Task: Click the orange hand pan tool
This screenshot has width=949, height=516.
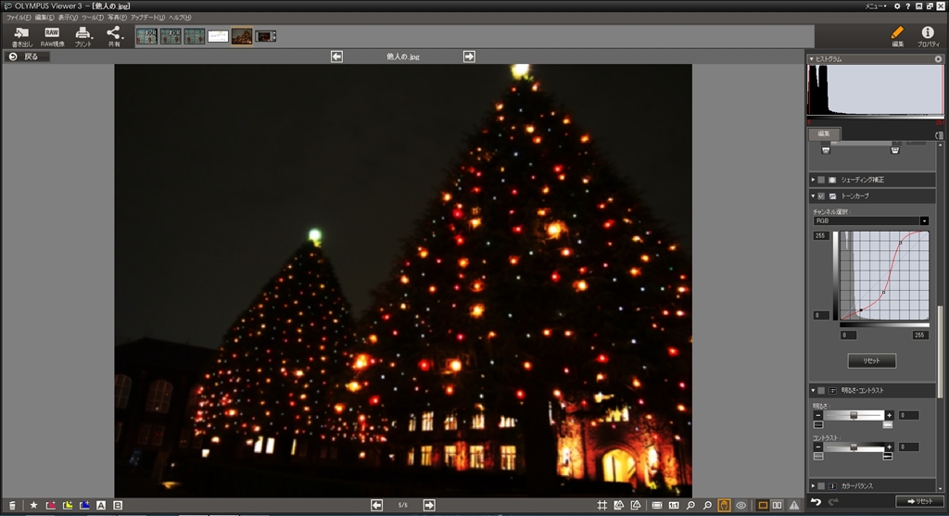Action: 724,505
